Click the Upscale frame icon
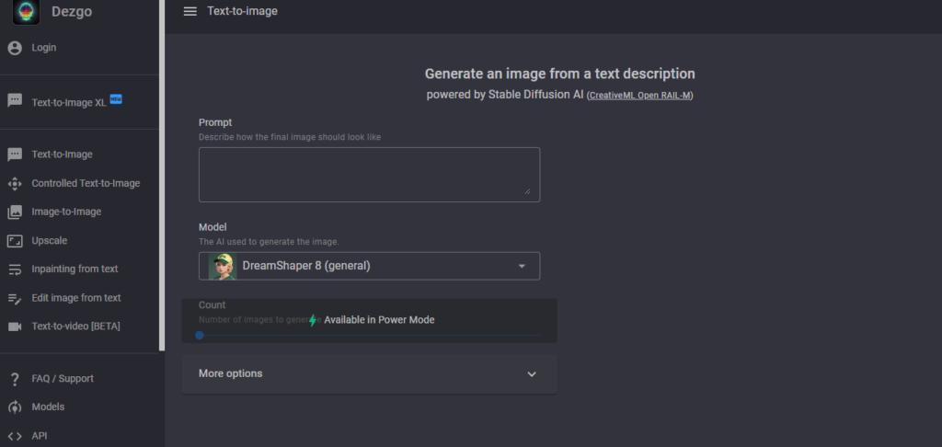Viewport: 942px width, 447px height. tap(15, 241)
